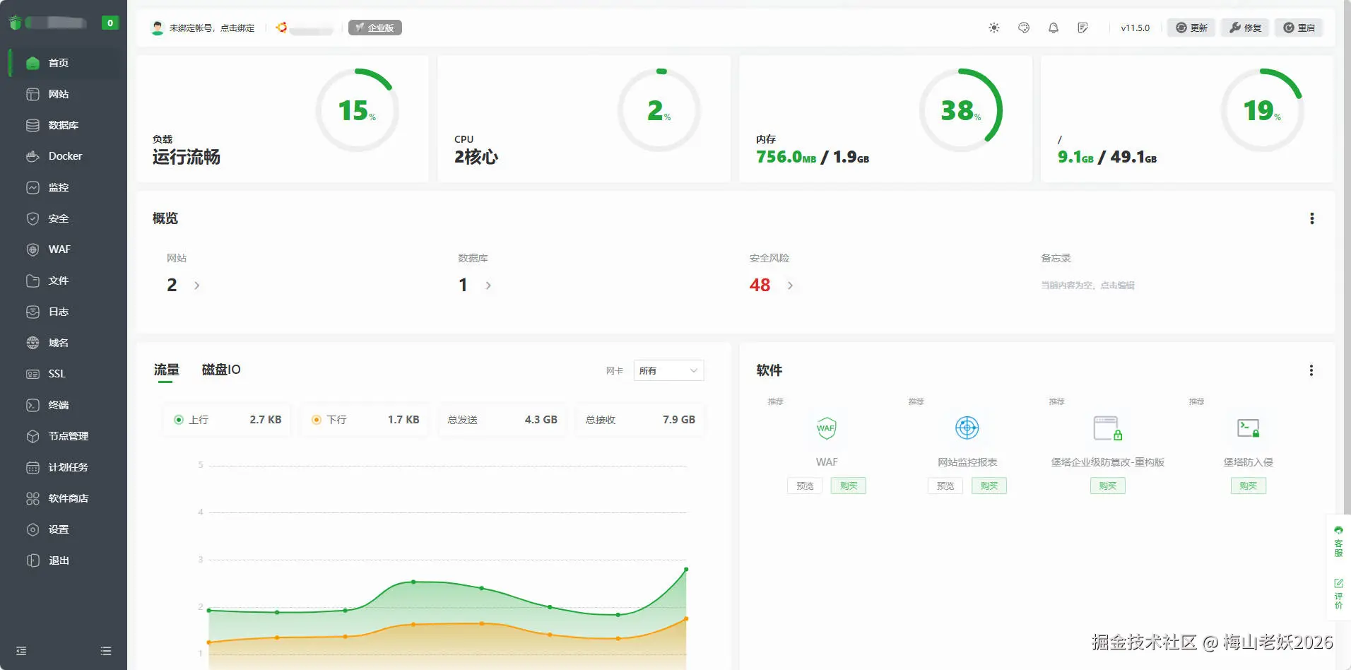Image resolution: width=1351 pixels, height=670 pixels.
Task: Open the 软件 panel three-dot menu
Action: pyautogui.click(x=1311, y=370)
